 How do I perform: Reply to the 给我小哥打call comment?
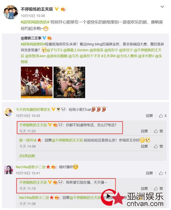[x=149, y=116]
